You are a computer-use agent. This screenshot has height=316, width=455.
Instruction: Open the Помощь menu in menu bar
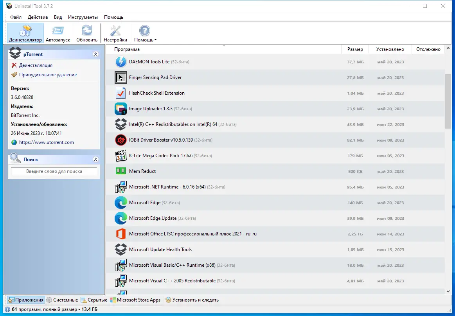pos(113,17)
